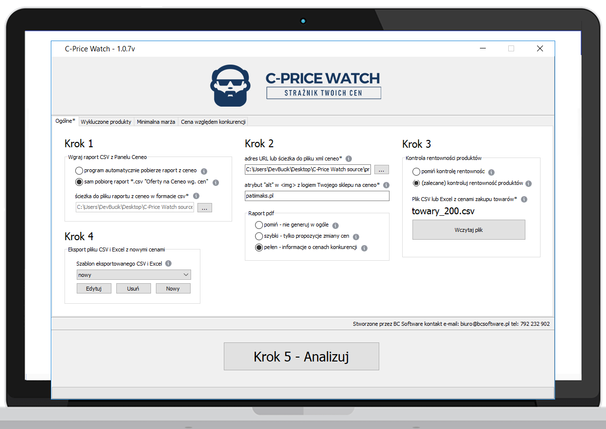This screenshot has height=429, width=606.
Task: Open the "Minimalna marża" tab
Action: [156, 122]
